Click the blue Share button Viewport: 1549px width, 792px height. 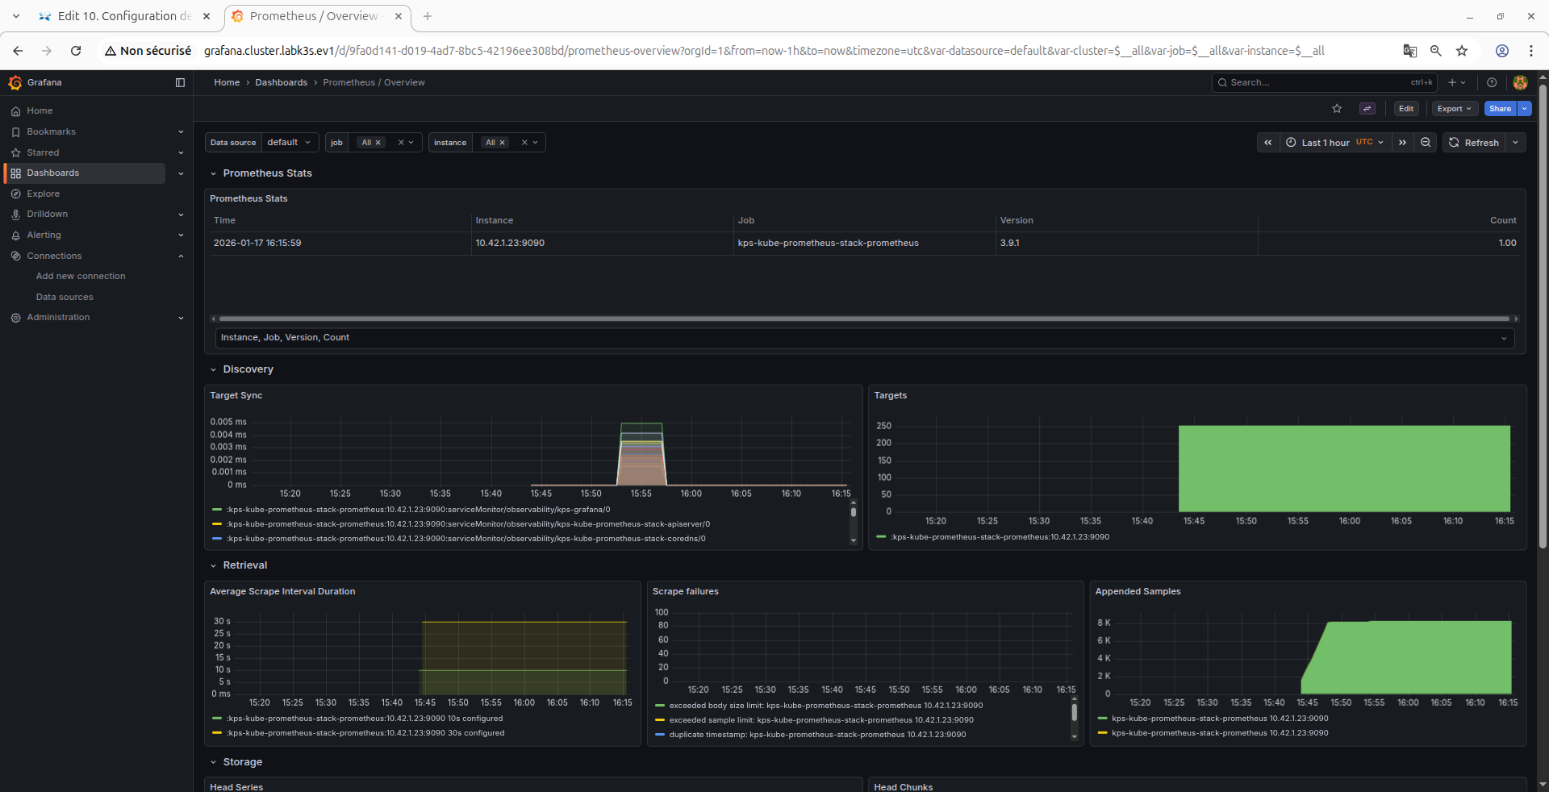pos(1501,109)
